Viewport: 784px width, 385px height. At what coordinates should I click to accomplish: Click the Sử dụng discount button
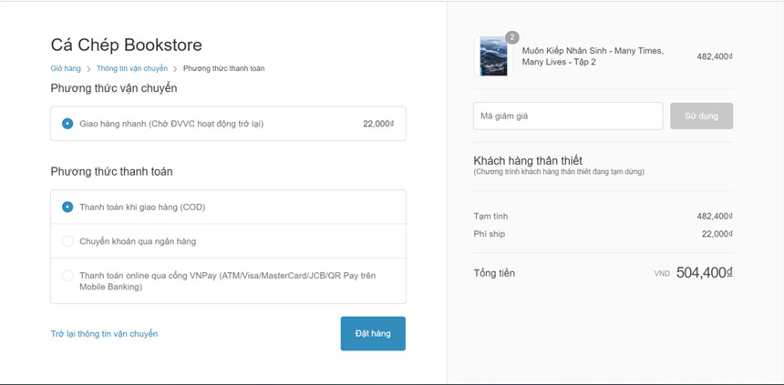coord(701,116)
